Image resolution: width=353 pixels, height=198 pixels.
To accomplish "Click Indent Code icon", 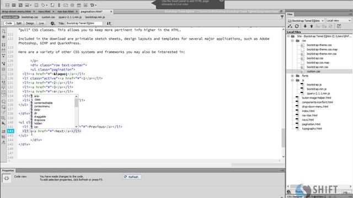I will click(3, 131).
